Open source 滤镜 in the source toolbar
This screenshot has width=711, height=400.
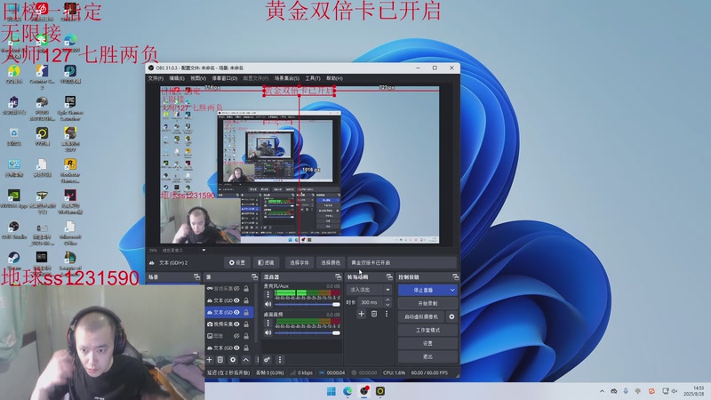266,262
